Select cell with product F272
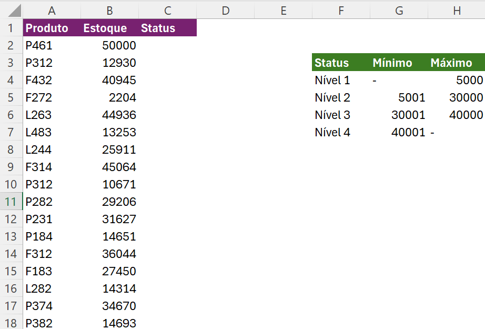Image resolution: width=485 pixels, height=329 pixels. pos(52,97)
